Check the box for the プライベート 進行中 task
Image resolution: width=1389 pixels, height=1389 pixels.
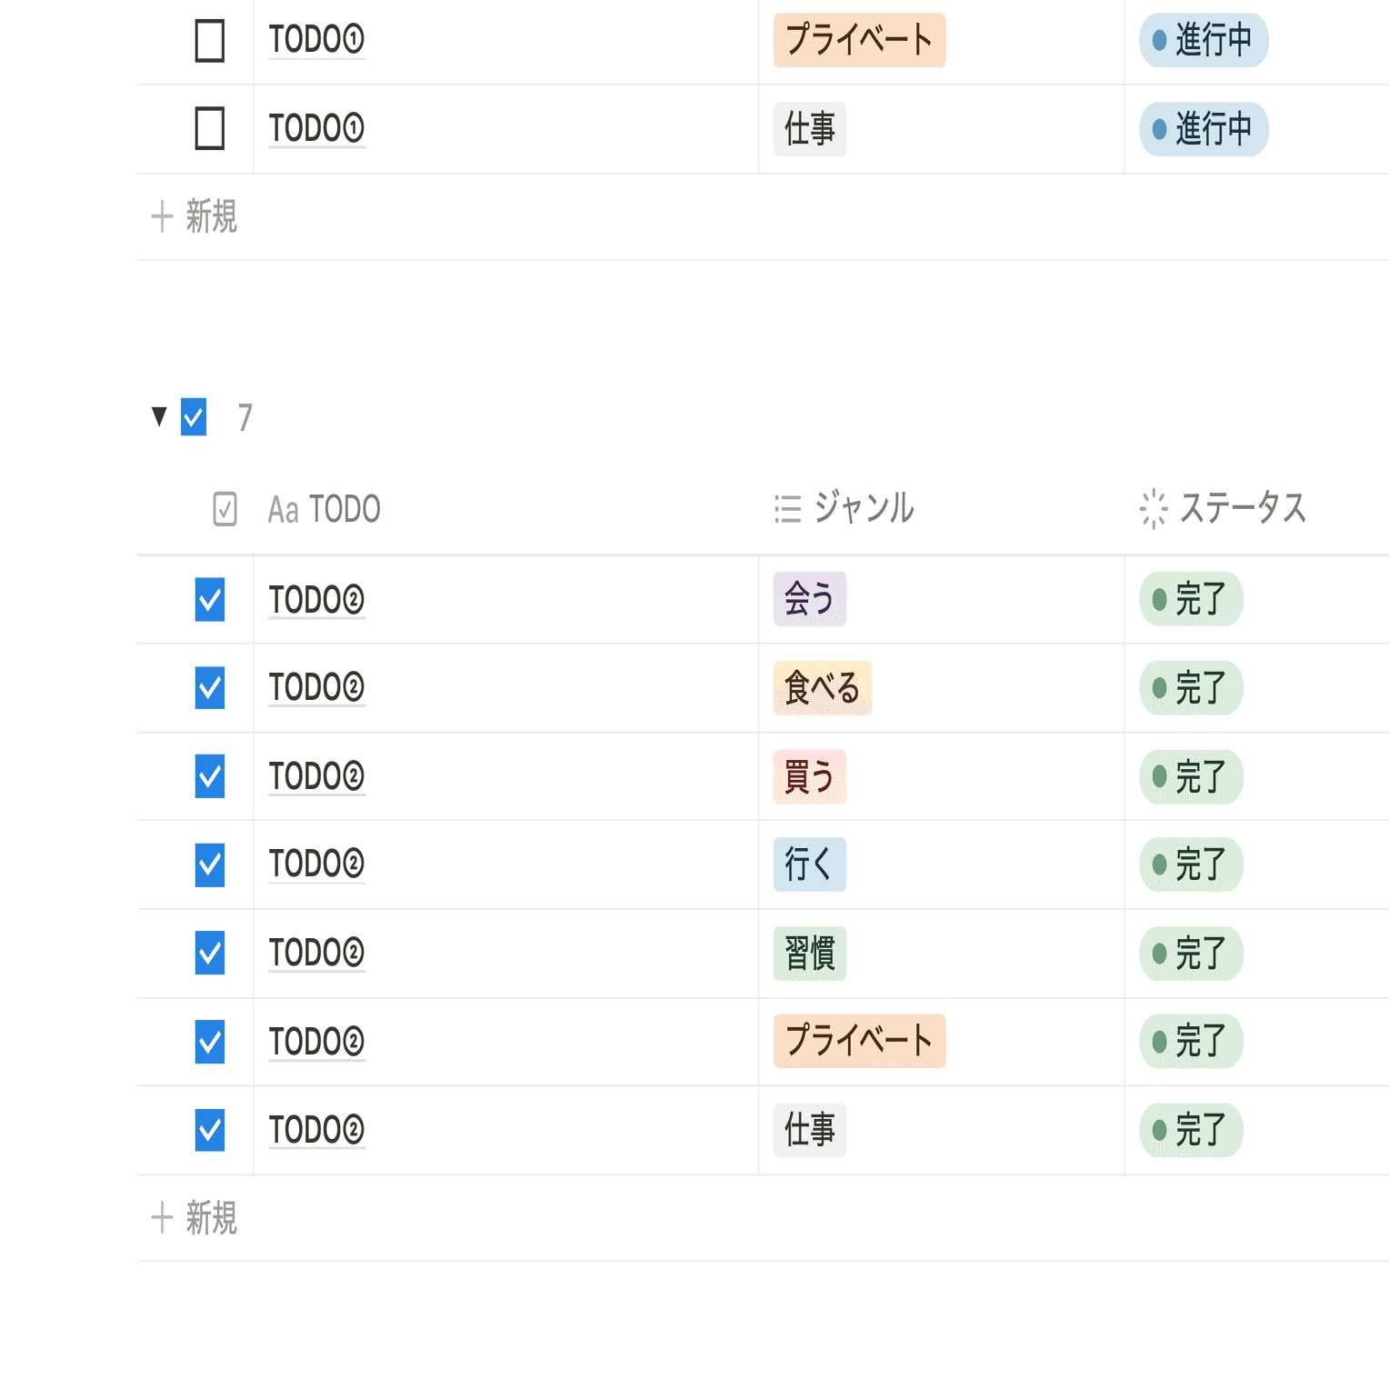(210, 41)
